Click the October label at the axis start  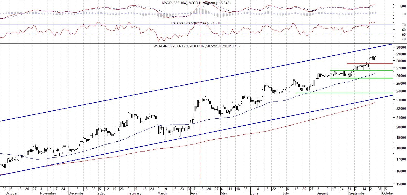[x=11, y=193]
